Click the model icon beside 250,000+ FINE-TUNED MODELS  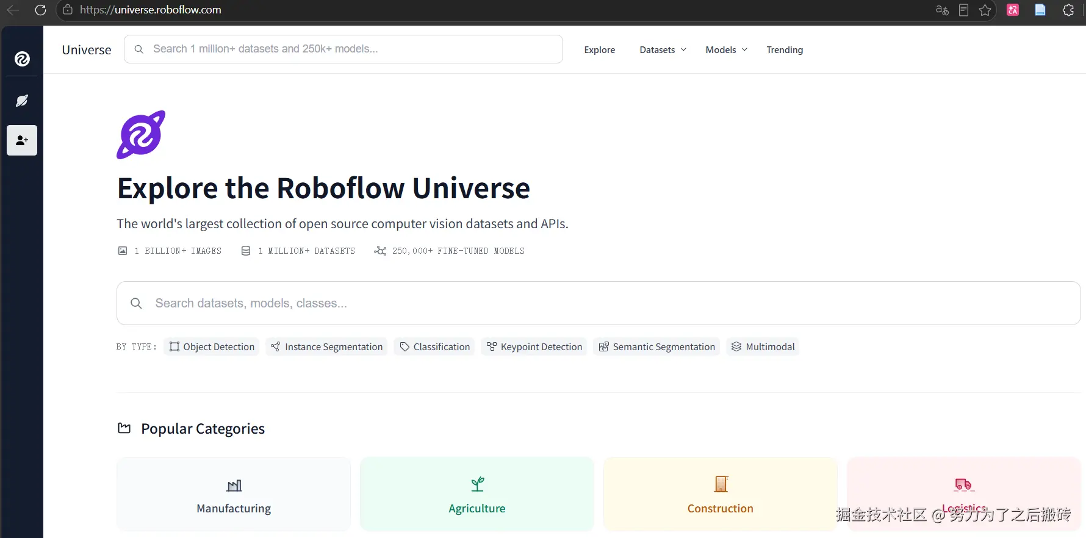(380, 251)
